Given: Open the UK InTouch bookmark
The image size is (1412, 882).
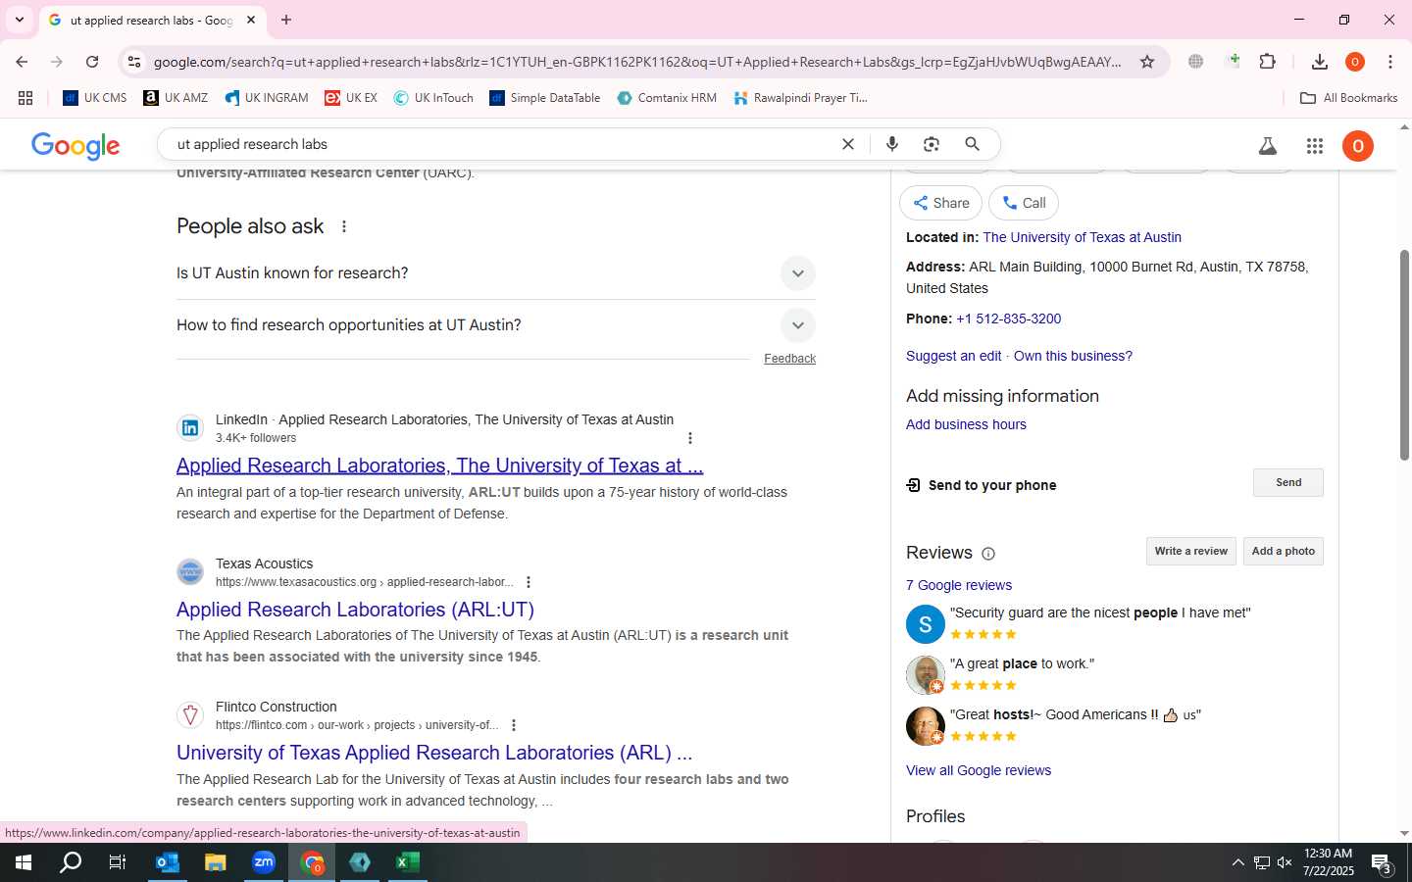Looking at the screenshot, I should coord(433,98).
